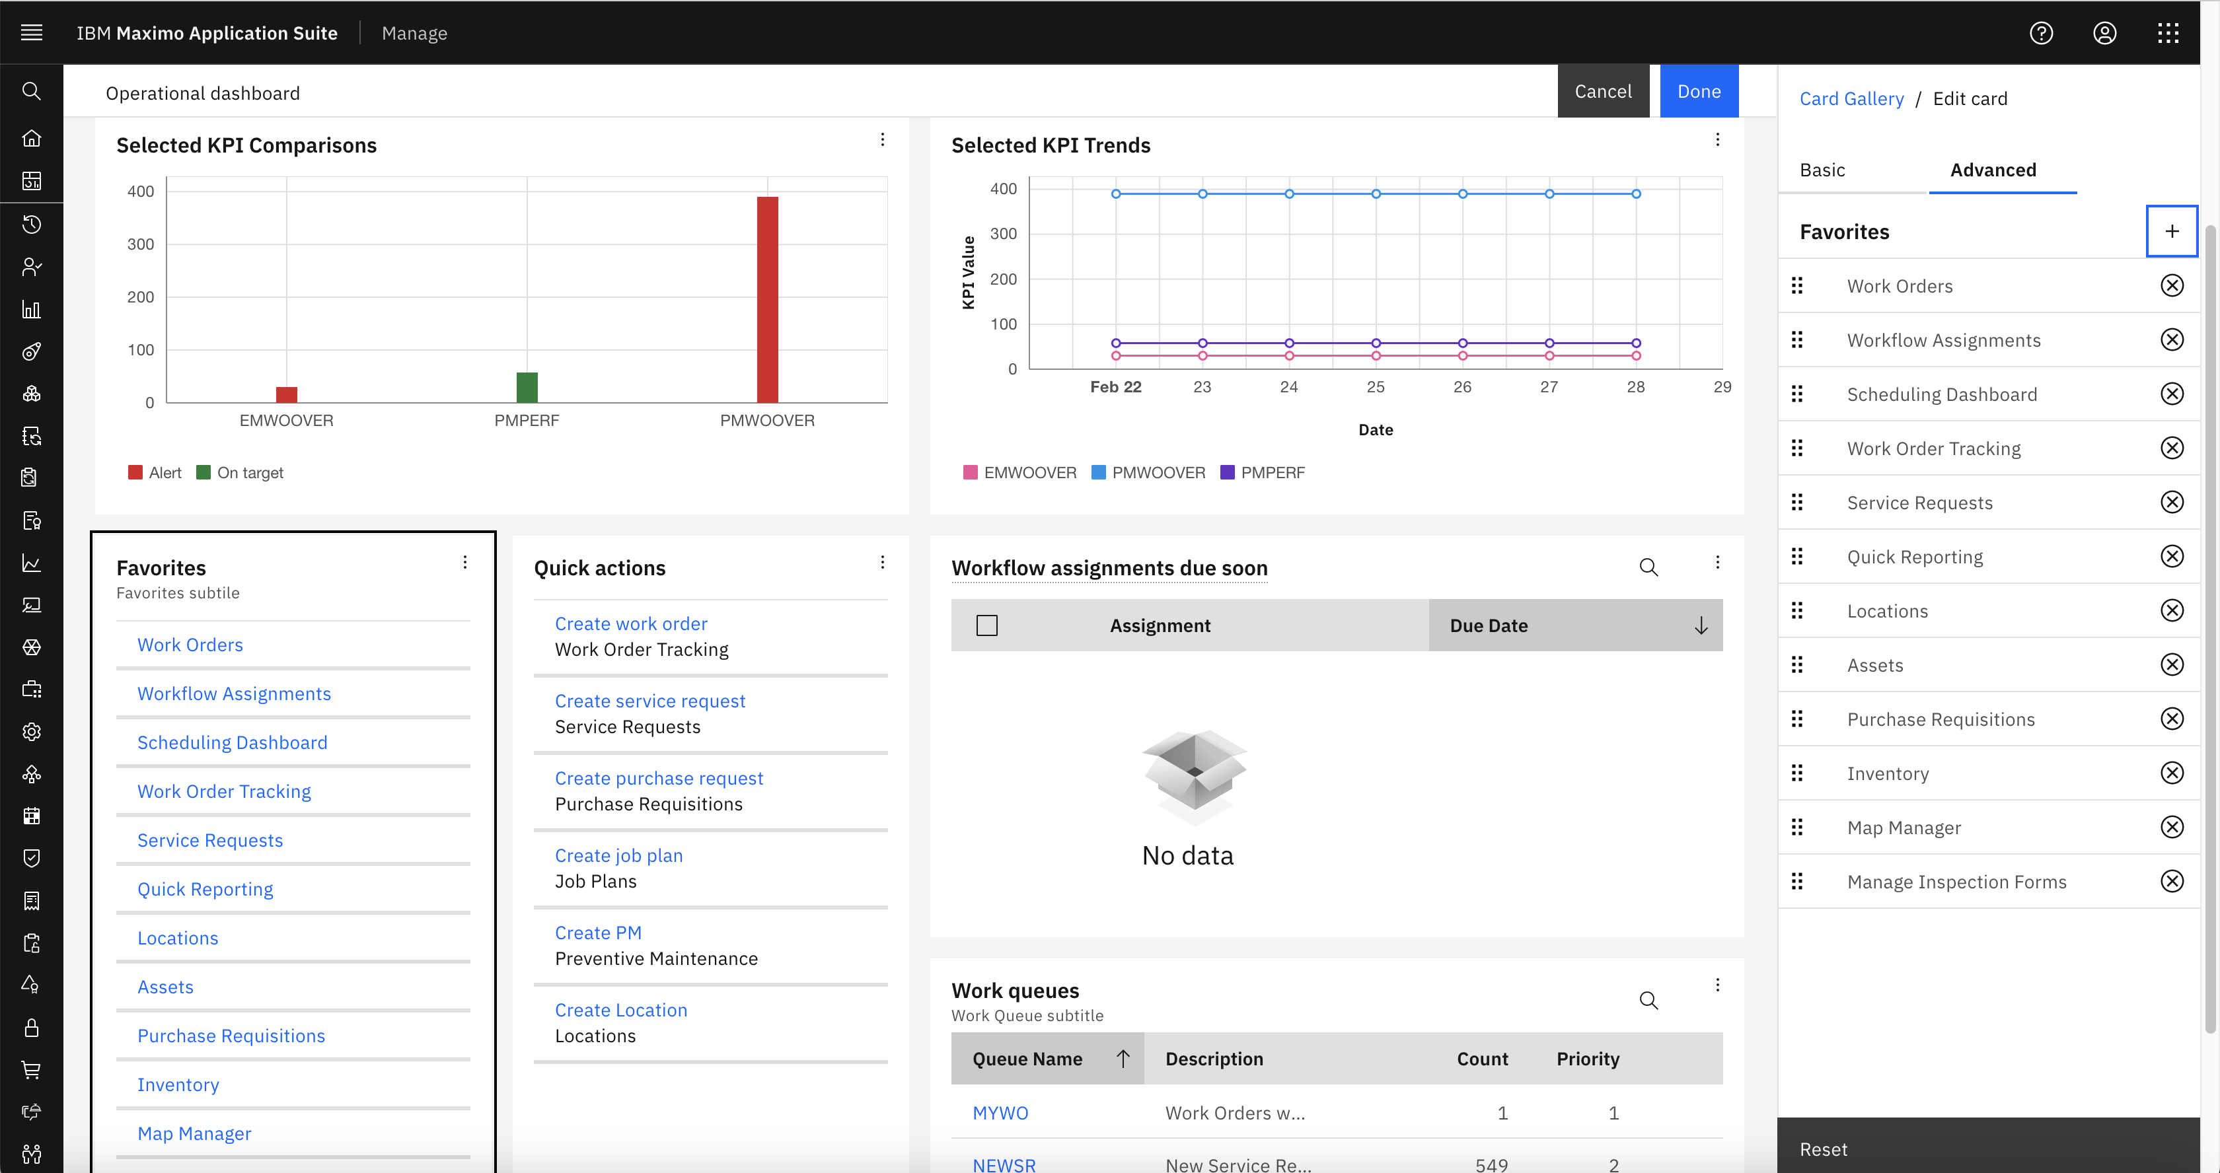
Task: Click Create work order link
Action: [x=631, y=623]
